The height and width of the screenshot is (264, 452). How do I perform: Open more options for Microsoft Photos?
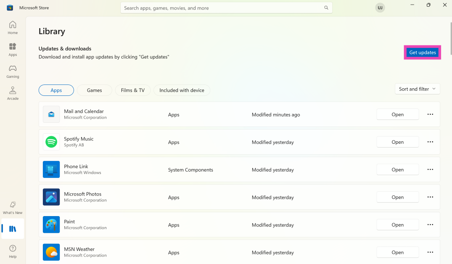(430, 197)
